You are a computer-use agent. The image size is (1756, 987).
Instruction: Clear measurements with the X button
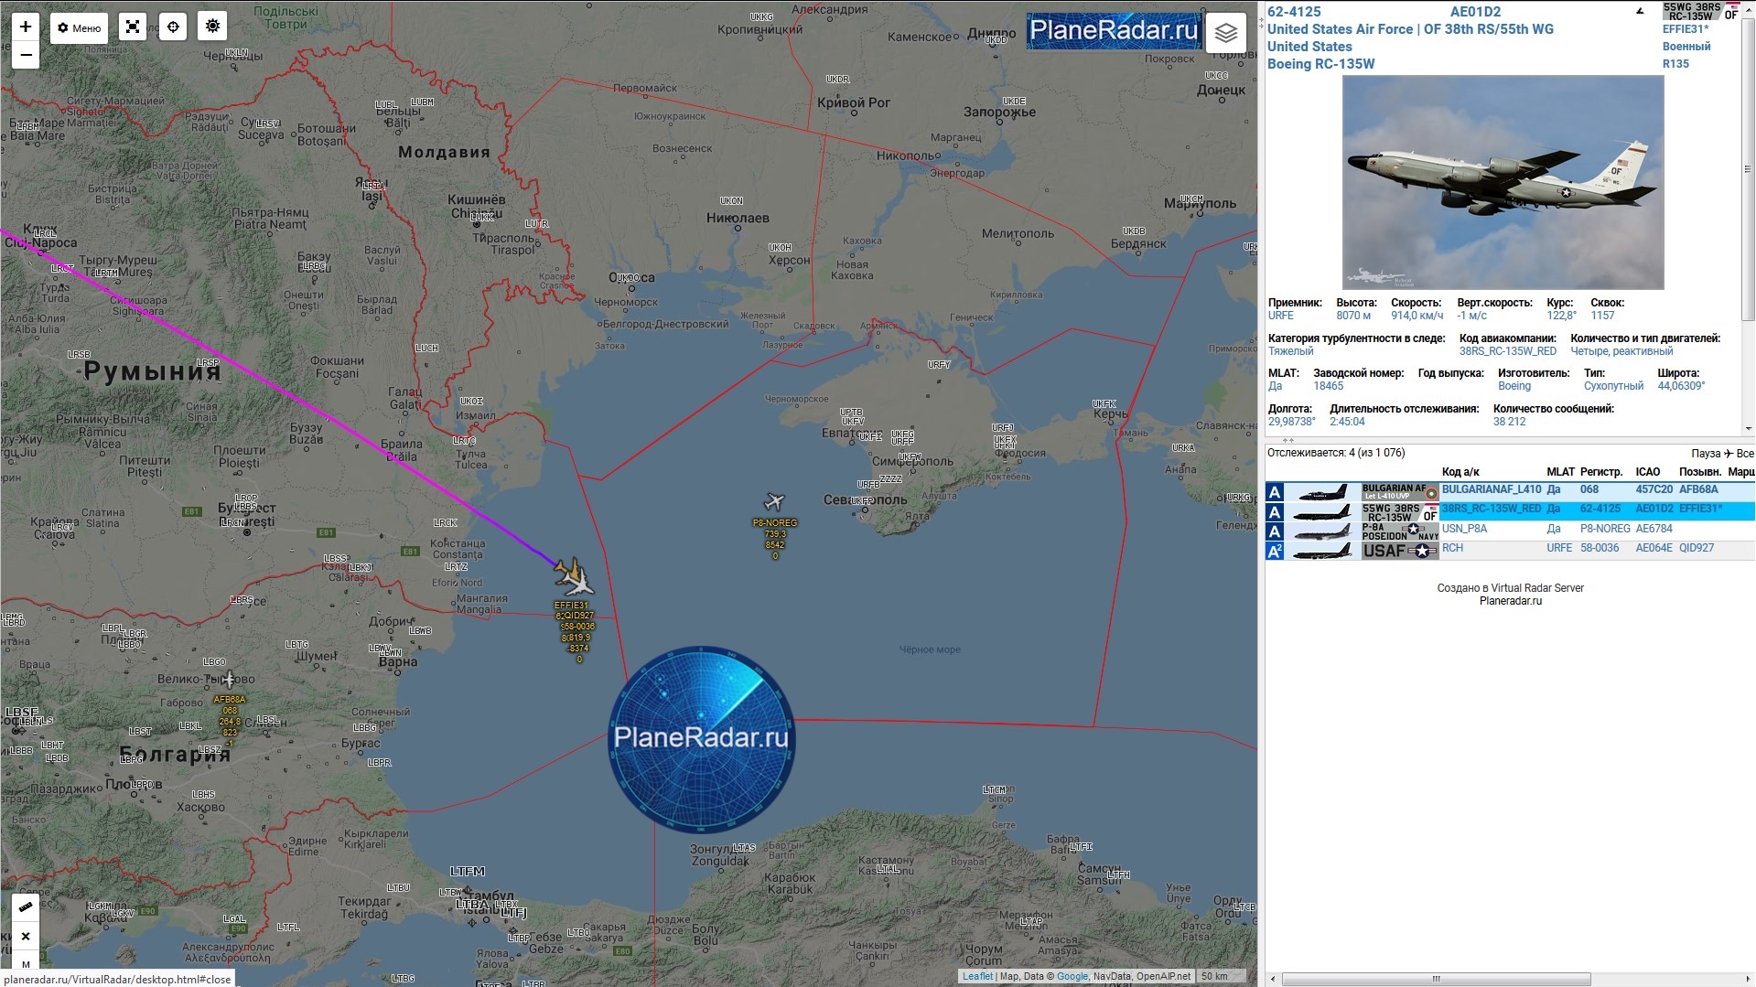[x=26, y=936]
